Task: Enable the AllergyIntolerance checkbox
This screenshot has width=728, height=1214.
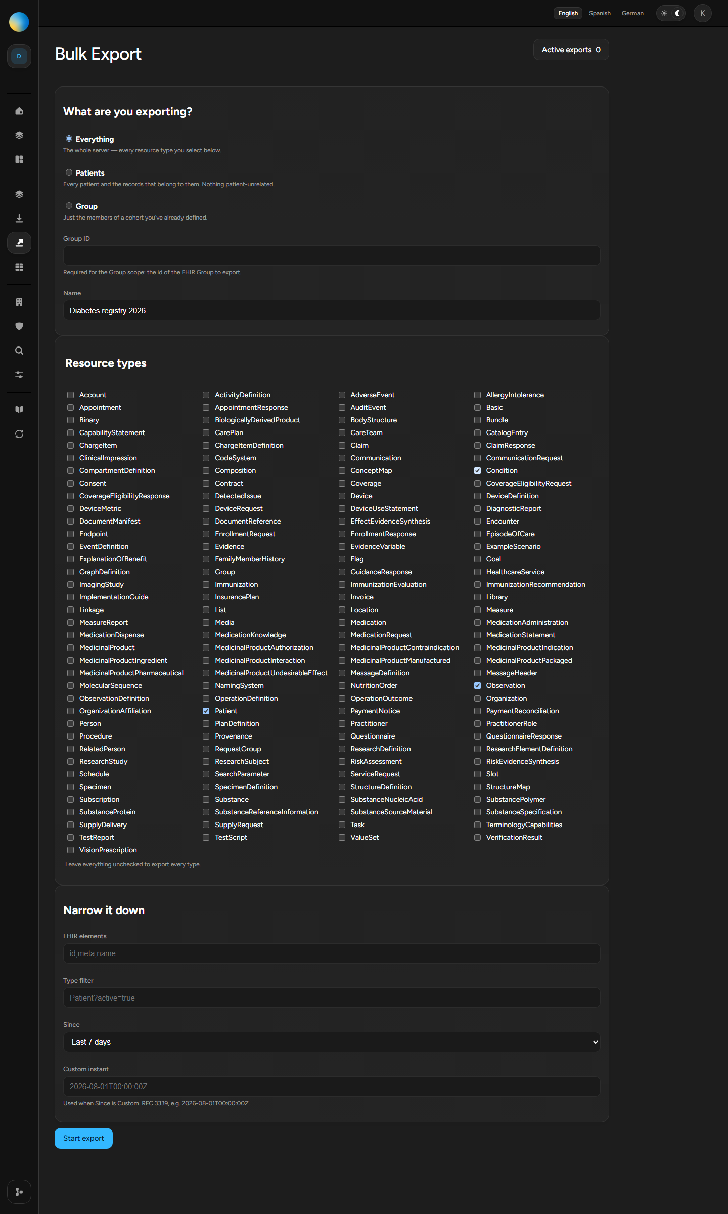Action: click(x=477, y=395)
